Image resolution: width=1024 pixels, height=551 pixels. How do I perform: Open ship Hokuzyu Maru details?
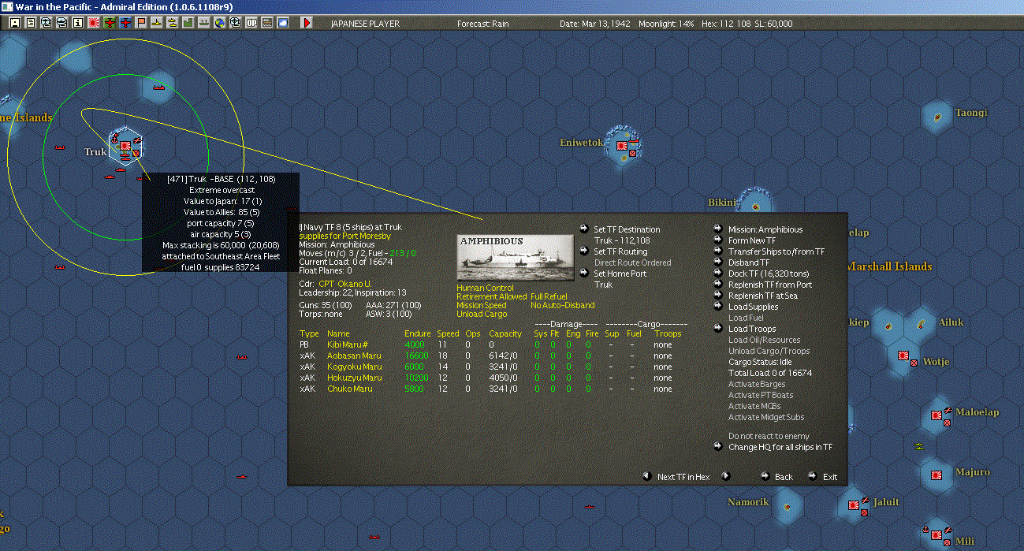(354, 378)
